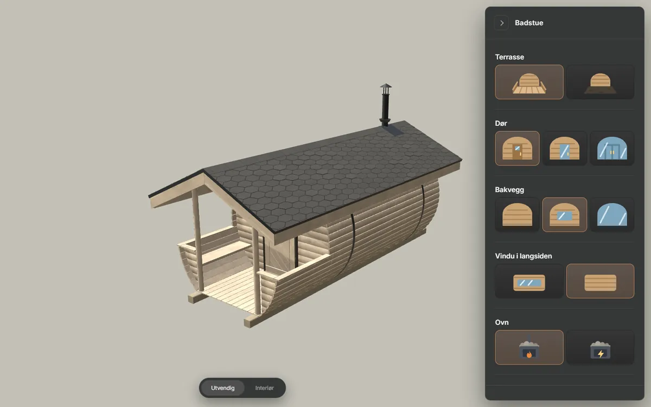Image resolution: width=651 pixels, height=407 pixels.
Task: Pick the electric stove option
Action: point(600,347)
